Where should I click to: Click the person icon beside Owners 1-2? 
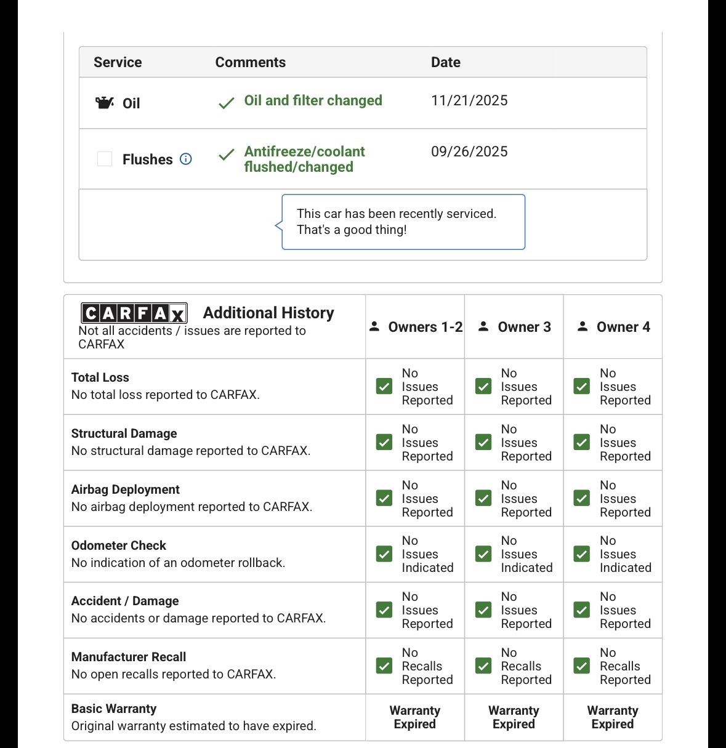click(x=374, y=326)
